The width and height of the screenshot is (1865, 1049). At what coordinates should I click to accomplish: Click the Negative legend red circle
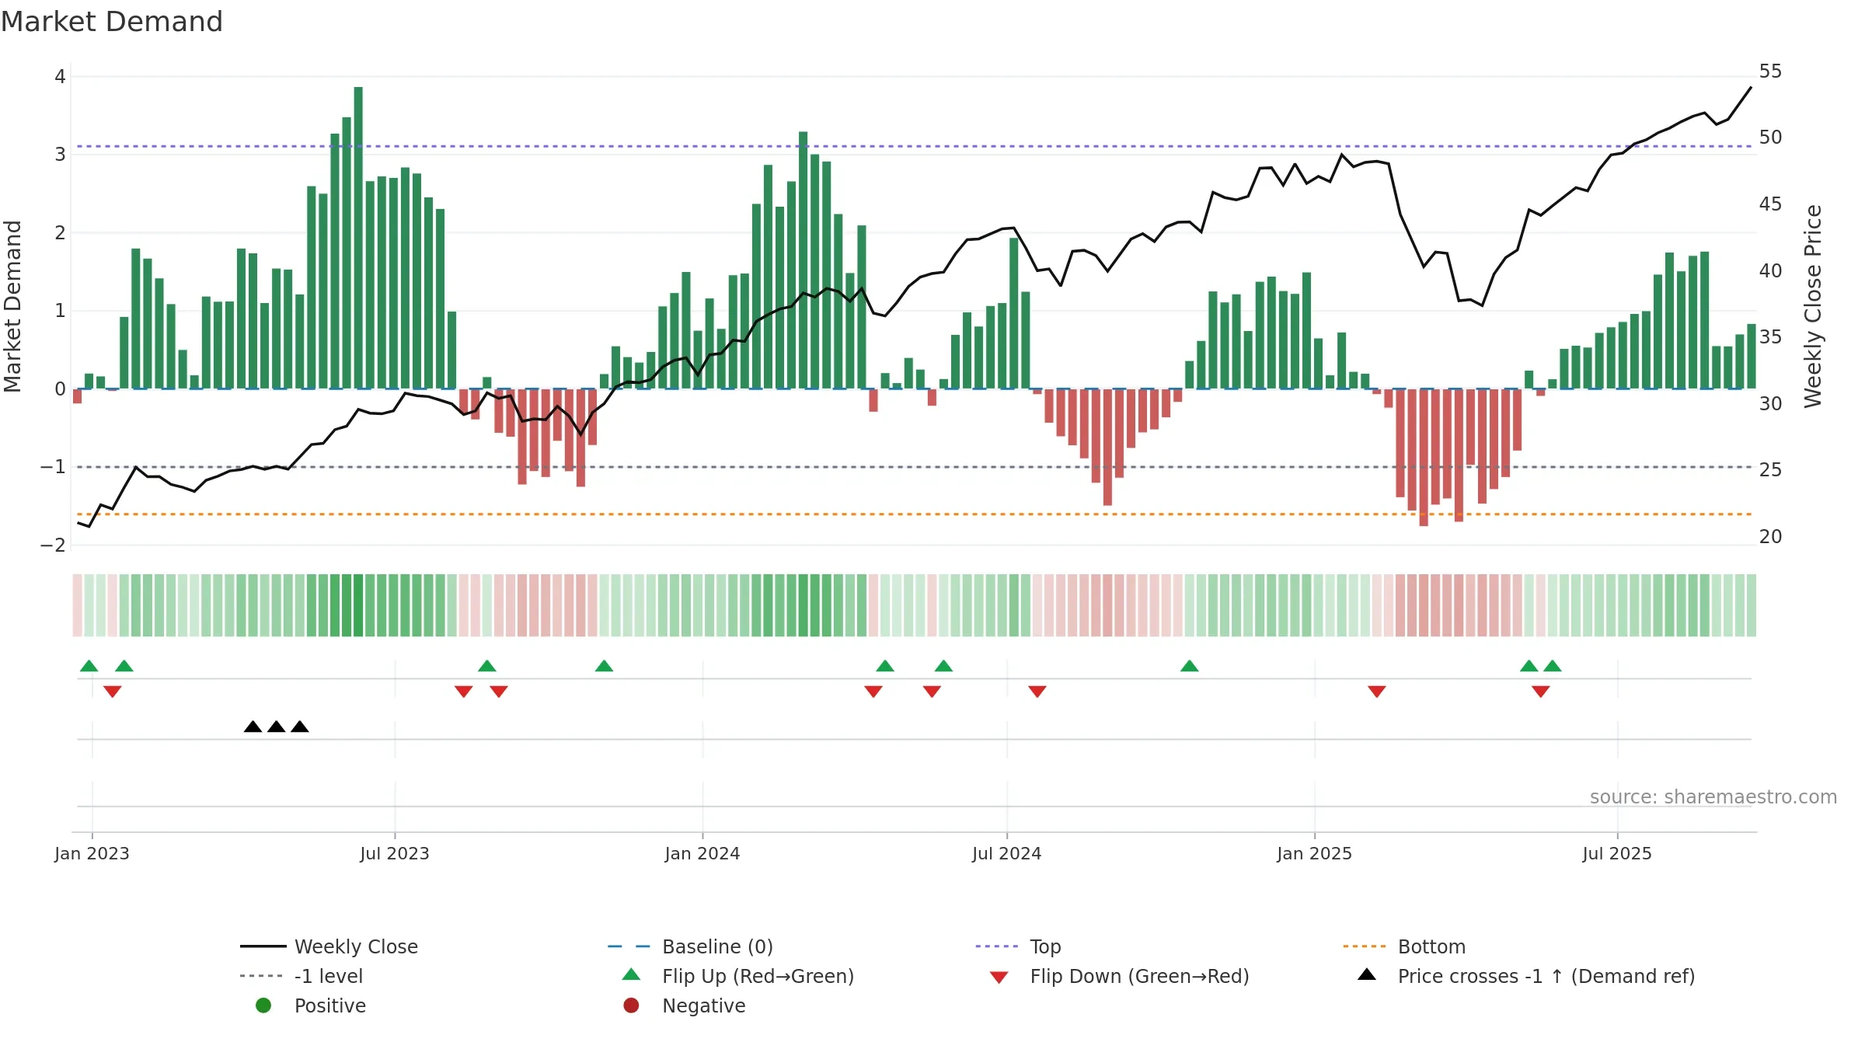point(631,1005)
